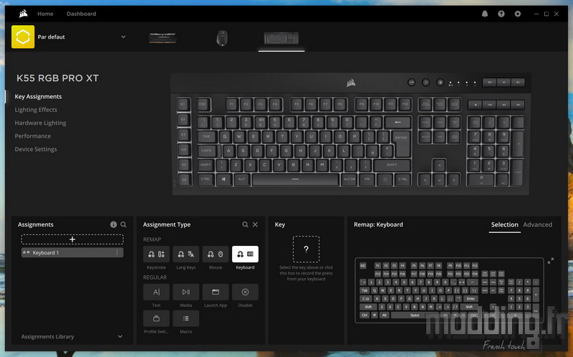Click Enter on small remap keyboard

point(471,298)
